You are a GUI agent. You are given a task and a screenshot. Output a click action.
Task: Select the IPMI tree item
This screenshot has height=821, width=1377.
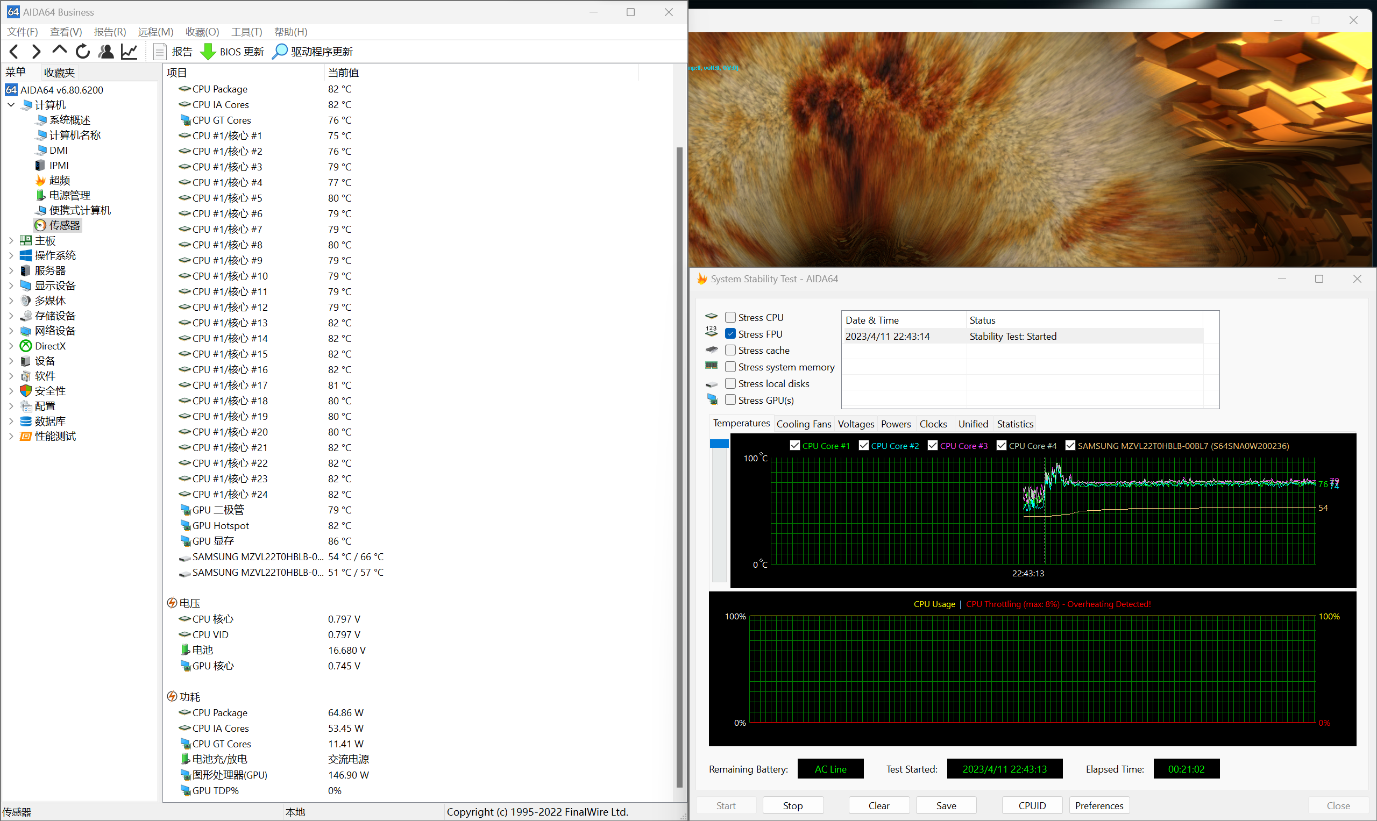pyautogui.click(x=53, y=166)
